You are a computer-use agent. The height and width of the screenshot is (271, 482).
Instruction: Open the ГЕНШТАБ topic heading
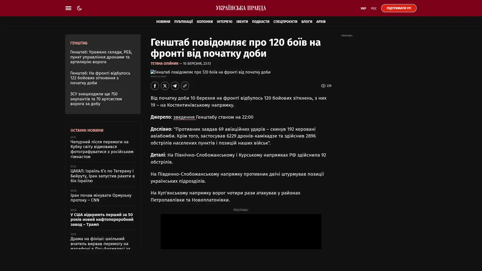point(79,43)
